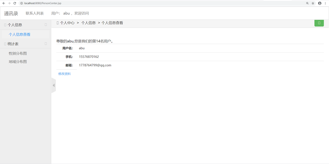Click the icon left of 个人信息 in the sidebar

pyautogui.click(x=5, y=25)
